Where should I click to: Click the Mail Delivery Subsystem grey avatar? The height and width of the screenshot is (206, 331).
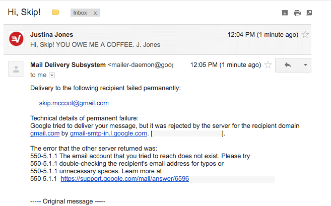(x=16, y=70)
